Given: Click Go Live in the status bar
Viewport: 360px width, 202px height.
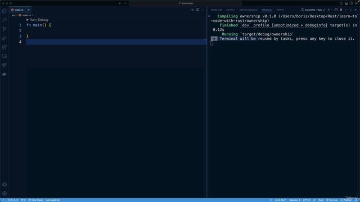Looking at the screenshot, I should point(332,200).
